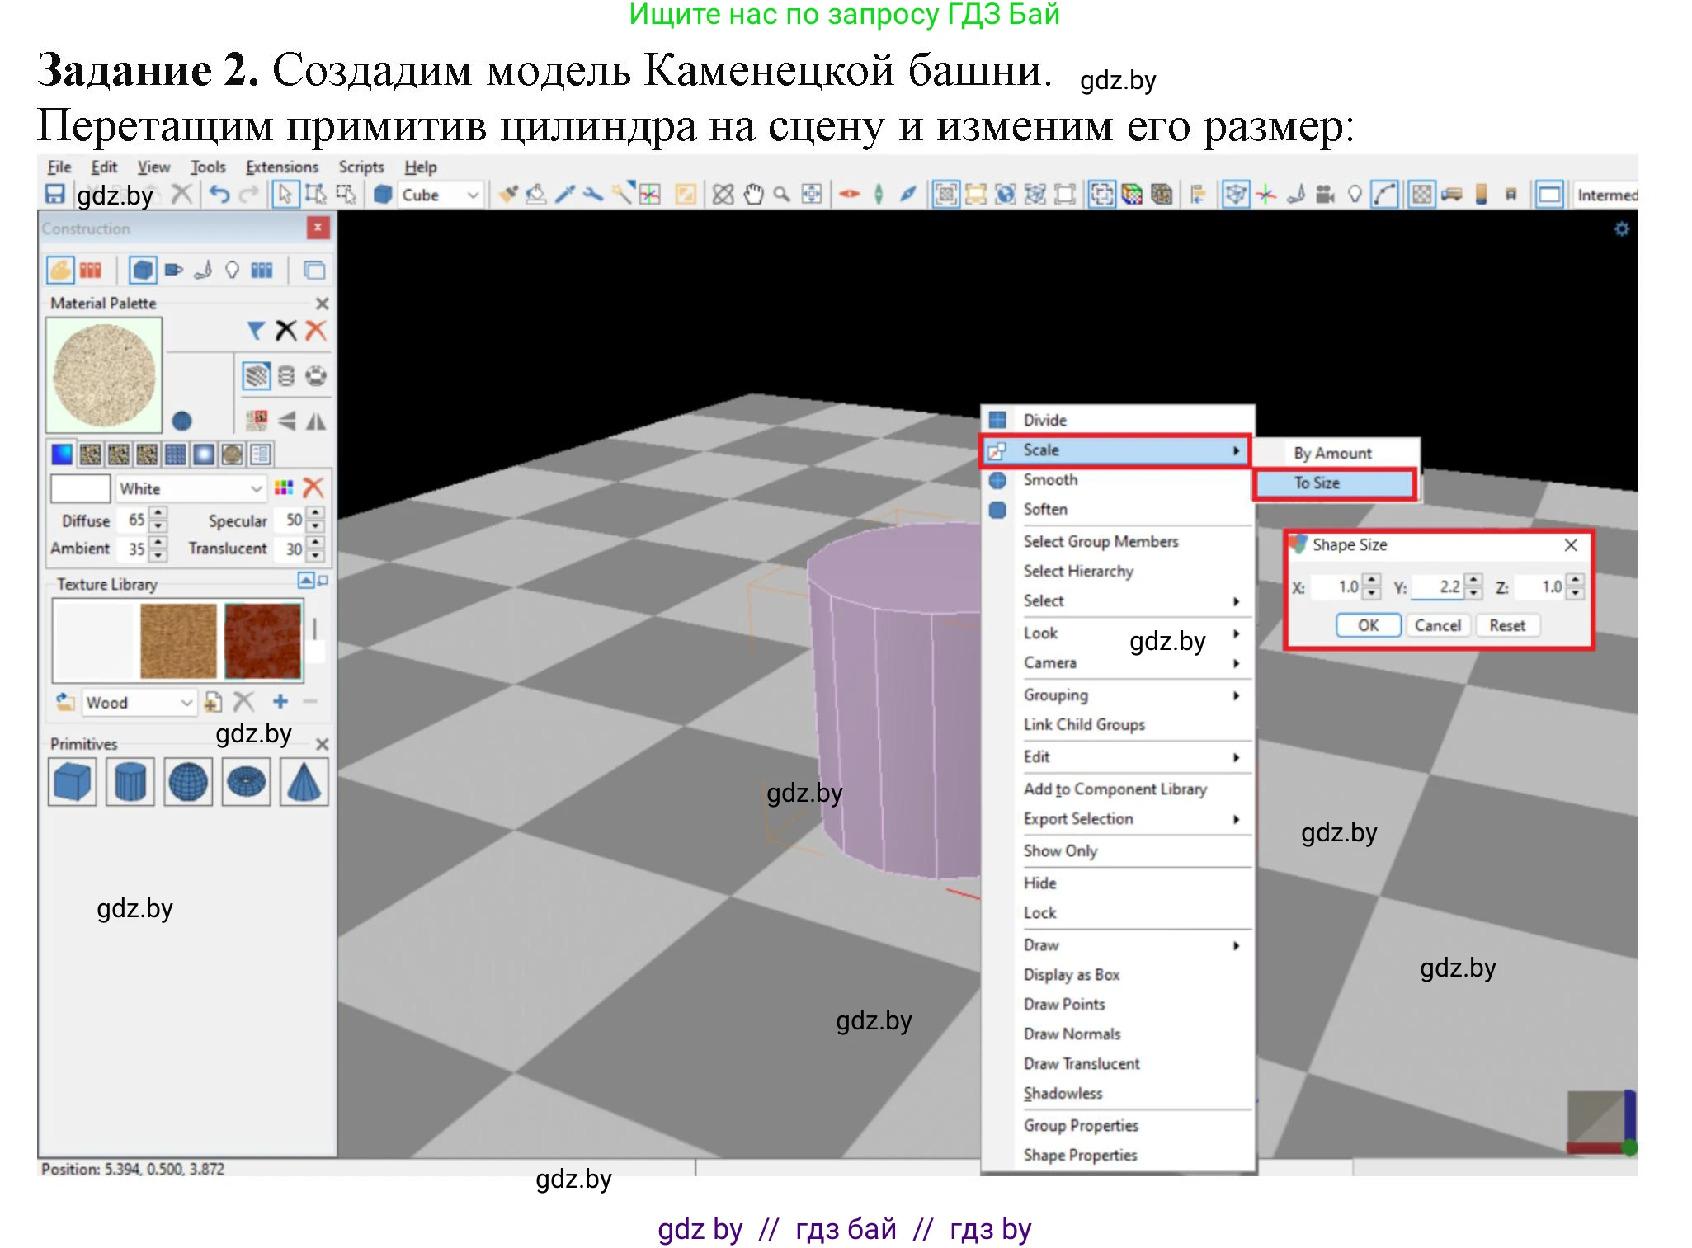Select the red-brown texture thumbnail
1692x1248 pixels.
pos(263,641)
